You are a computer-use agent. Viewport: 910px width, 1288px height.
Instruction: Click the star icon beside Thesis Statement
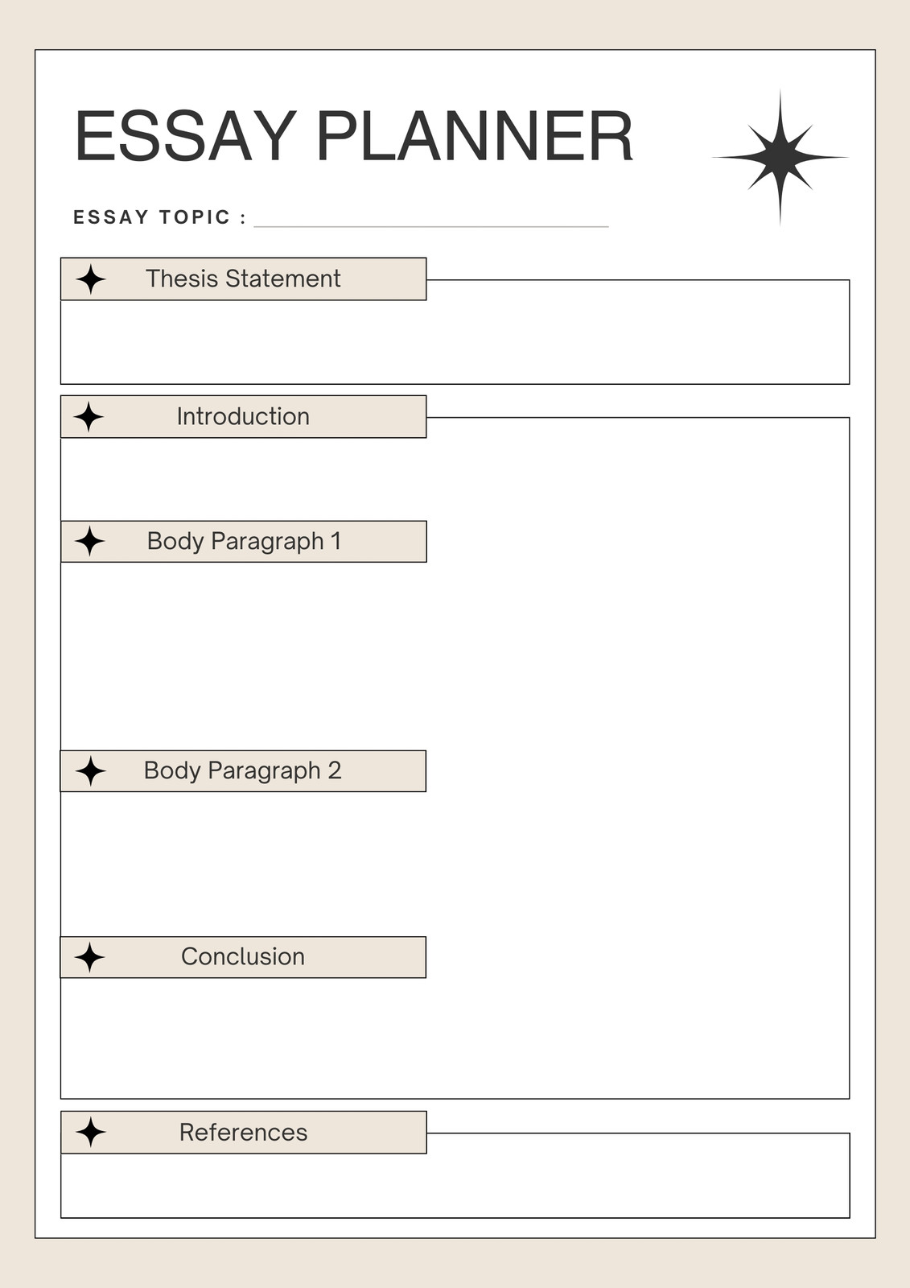pos(91,279)
